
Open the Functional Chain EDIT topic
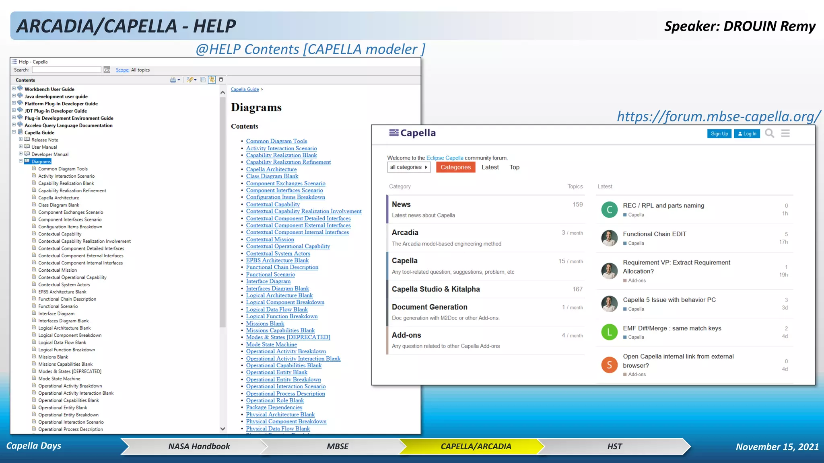(655, 234)
